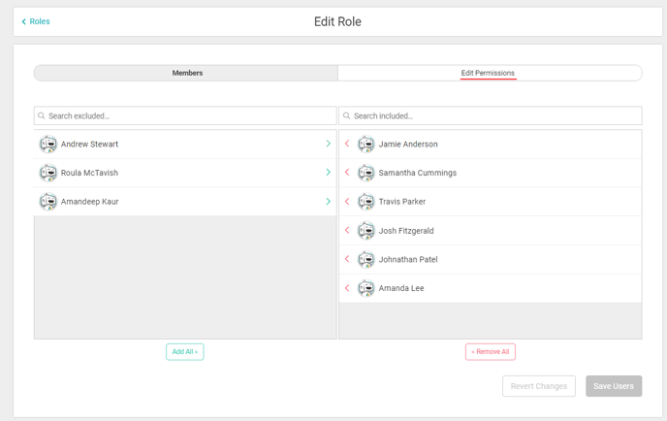
Task: Go back to Roles page
Action: pyautogui.click(x=36, y=21)
